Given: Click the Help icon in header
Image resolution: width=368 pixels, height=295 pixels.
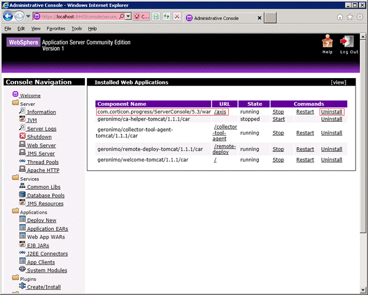Looking at the screenshot, I should click(x=327, y=41).
